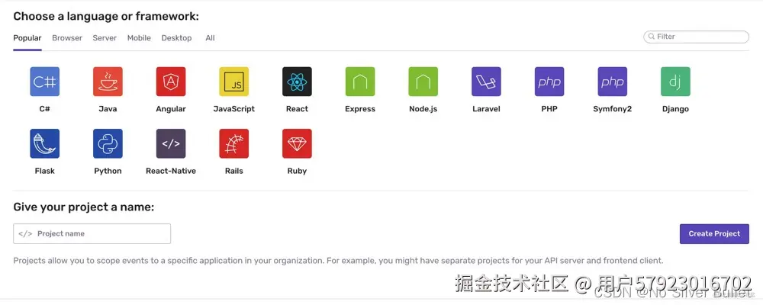Switch to the Server tab
Image resolution: width=763 pixels, height=305 pixels.
coord(105,38)
